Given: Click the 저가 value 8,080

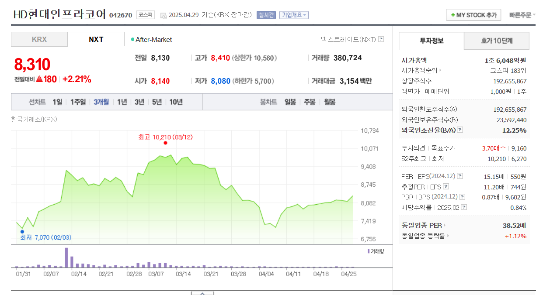Looking at the screenshot, I should tap(220, 81).
